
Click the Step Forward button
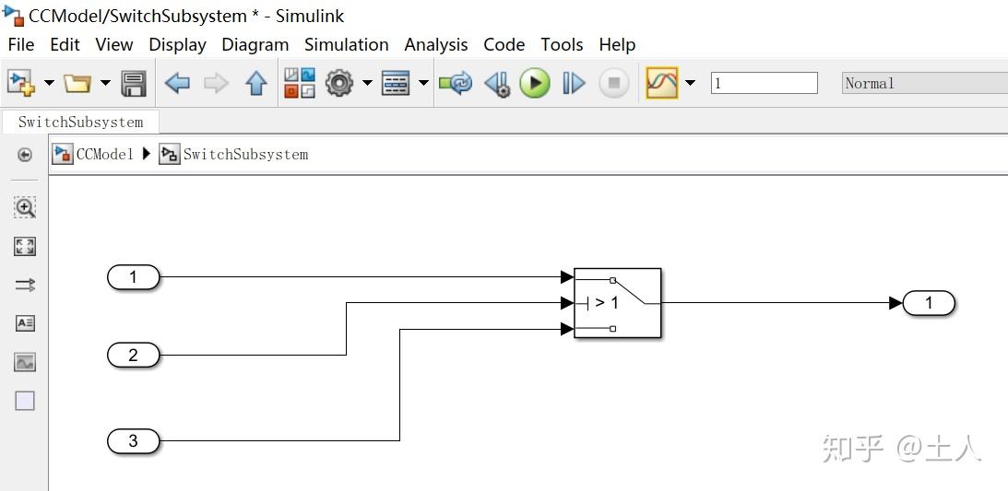pyautogui.click(x=574, y=84)
